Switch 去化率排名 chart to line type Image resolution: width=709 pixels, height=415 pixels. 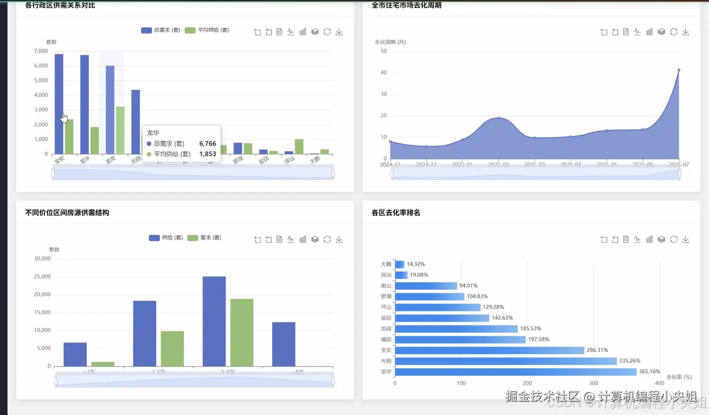[637, 239]
